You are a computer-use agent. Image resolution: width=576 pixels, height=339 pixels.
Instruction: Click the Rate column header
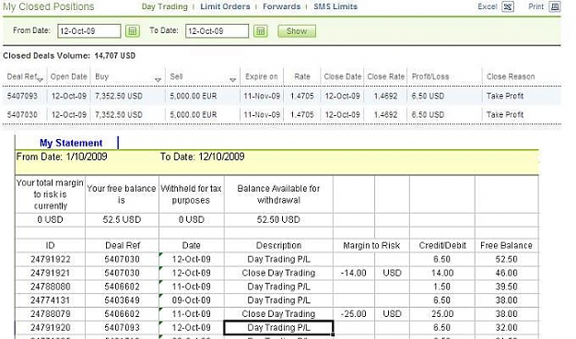click(x=302, y=76)
